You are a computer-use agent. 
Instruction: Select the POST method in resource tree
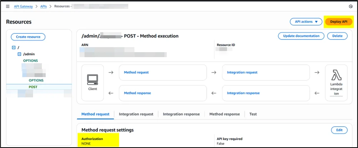pyautogui.click(x=33, y=87)
